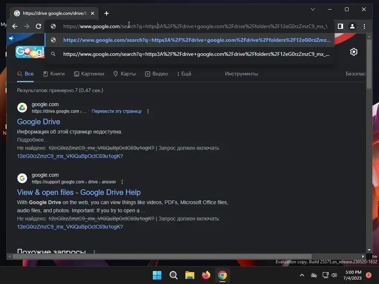Reload the current page
This screenshot has height=284, width=379.
point(38,26)
